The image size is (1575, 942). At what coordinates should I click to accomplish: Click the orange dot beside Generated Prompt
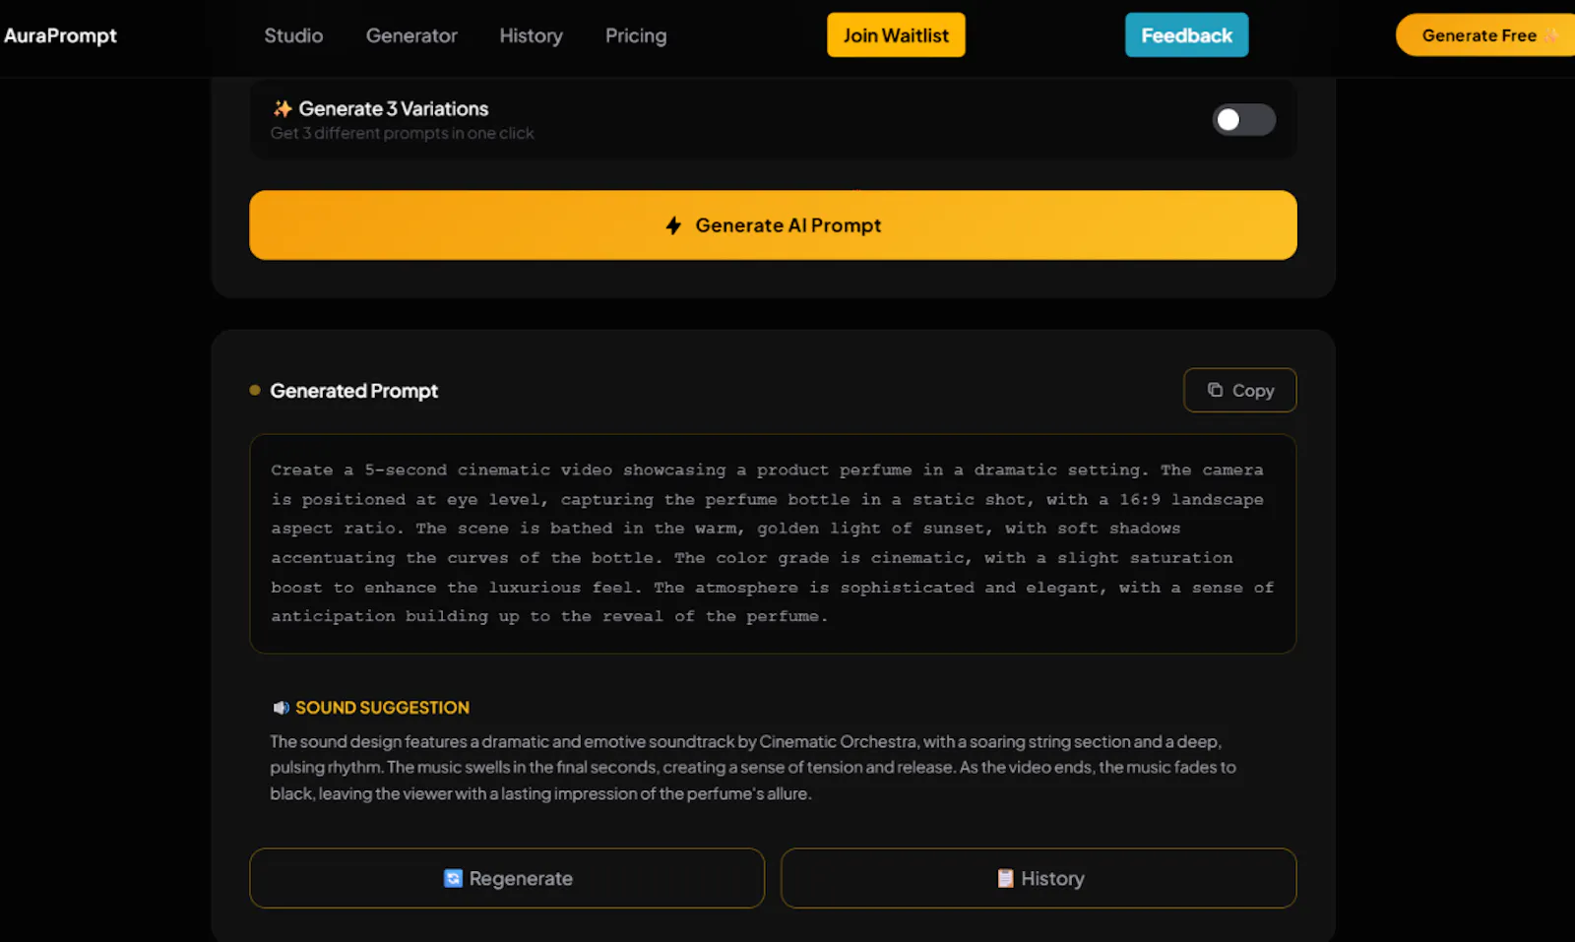click(255, 390)
